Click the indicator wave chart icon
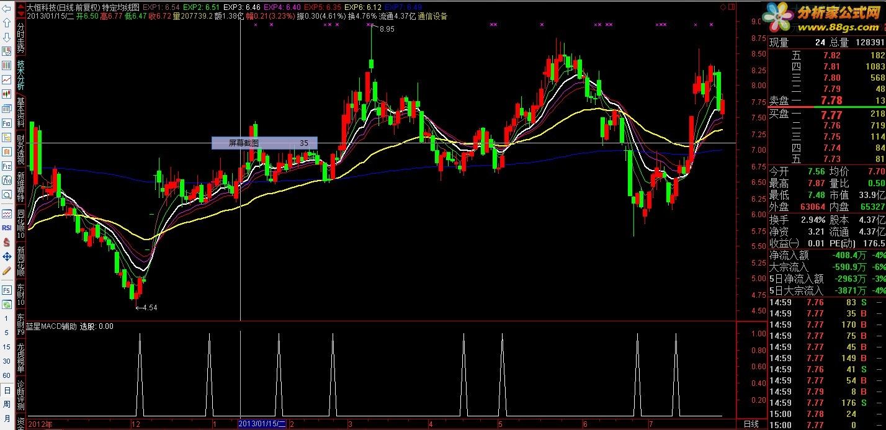The height and width of the screenshot is (430, 886). tap(7, 213)
